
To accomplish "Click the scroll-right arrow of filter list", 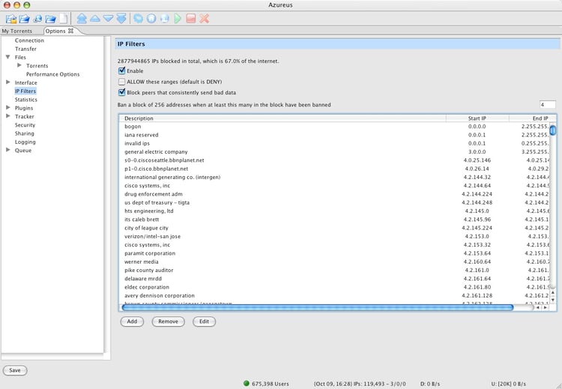I will point(546,307).
